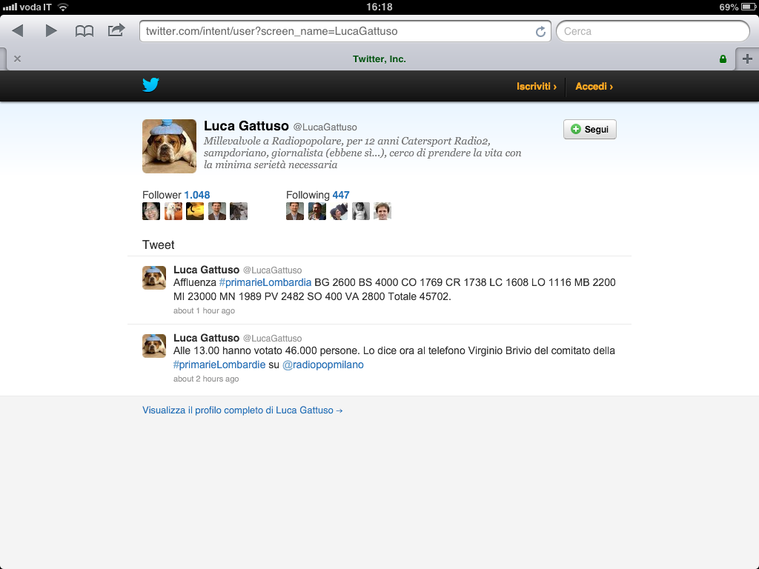Open the #primarieLombardie hashtag link
Image resolution: width=759 pixels, height=569 pixels.
[x=219, y=365]
